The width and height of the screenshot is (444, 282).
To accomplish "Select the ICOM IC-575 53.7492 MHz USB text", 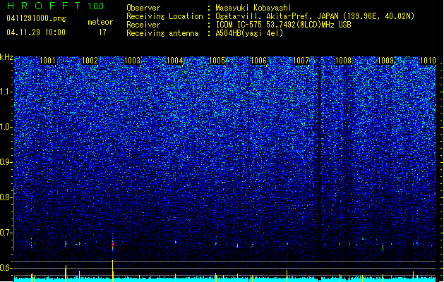I will 284,25.
